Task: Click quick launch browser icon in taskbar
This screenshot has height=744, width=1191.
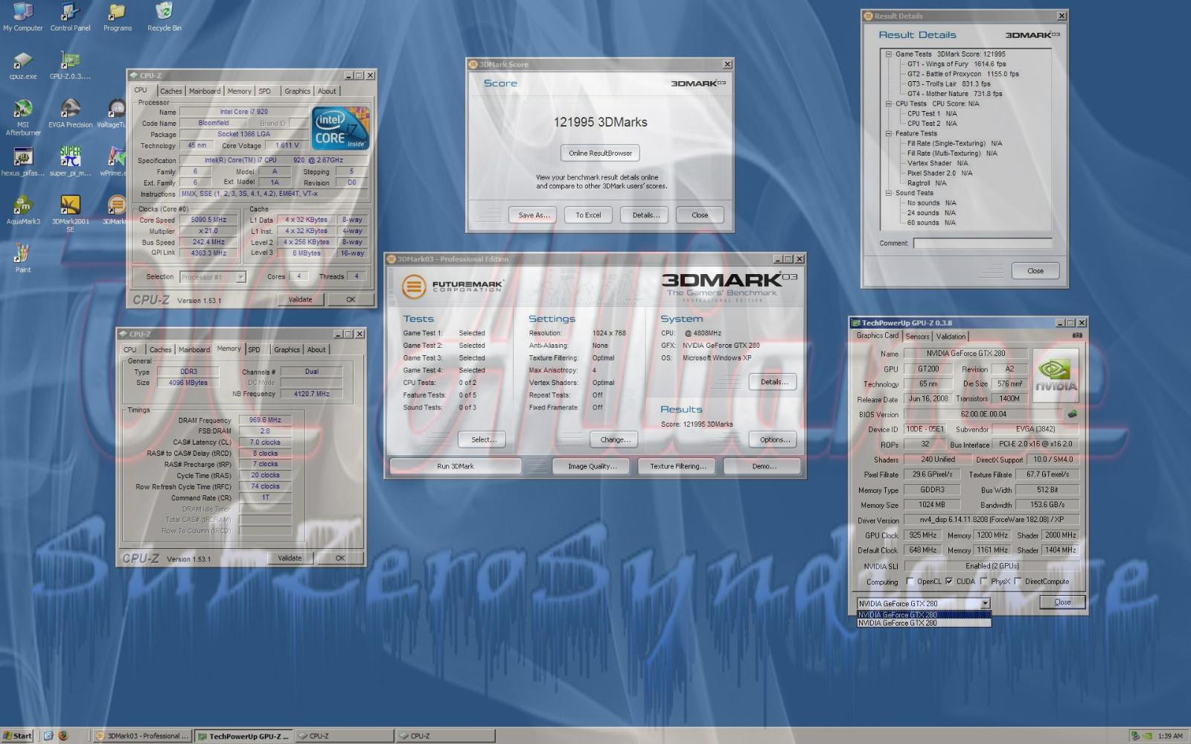Action: (63, 736)
